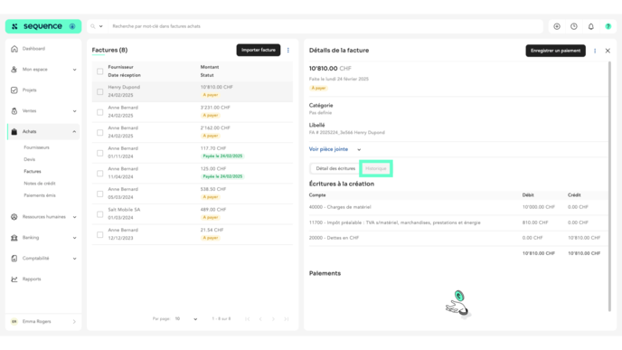Expand the Banking chevron
The image size is (622, 350).
pos(74,238)
